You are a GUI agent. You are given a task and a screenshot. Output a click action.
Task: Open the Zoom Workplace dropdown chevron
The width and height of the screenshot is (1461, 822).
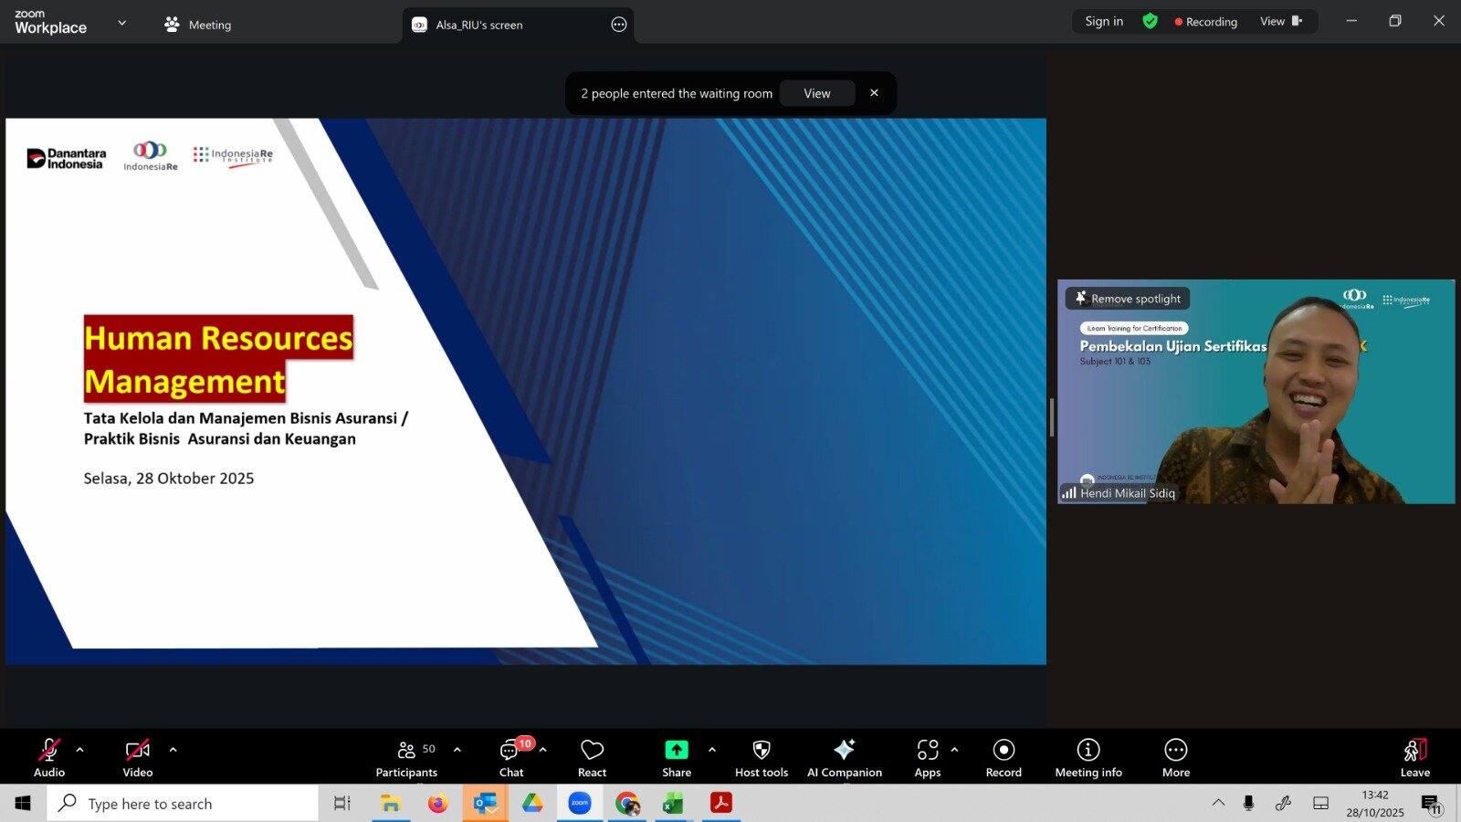[122, 23]
